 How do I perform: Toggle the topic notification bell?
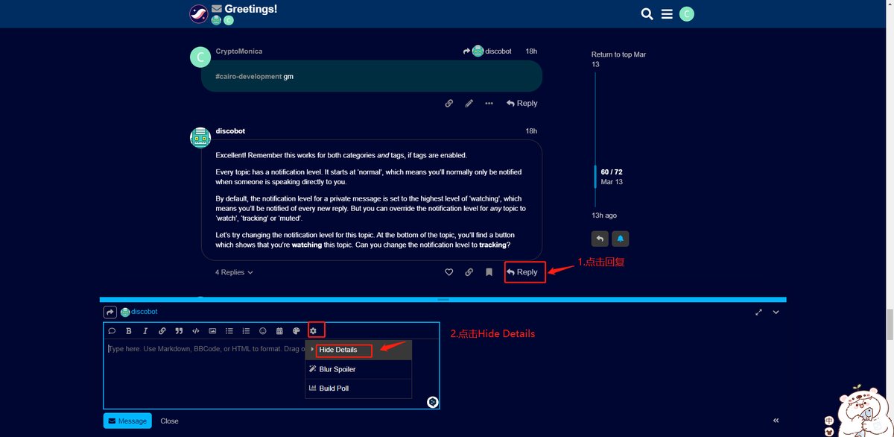point(620,239)
